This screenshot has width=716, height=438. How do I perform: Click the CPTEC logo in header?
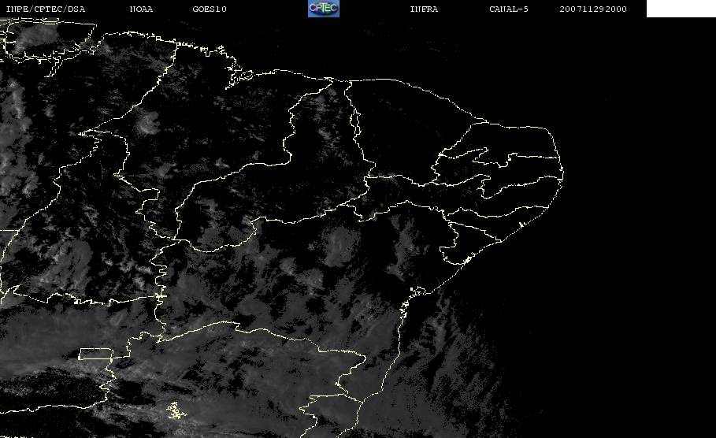323,9
